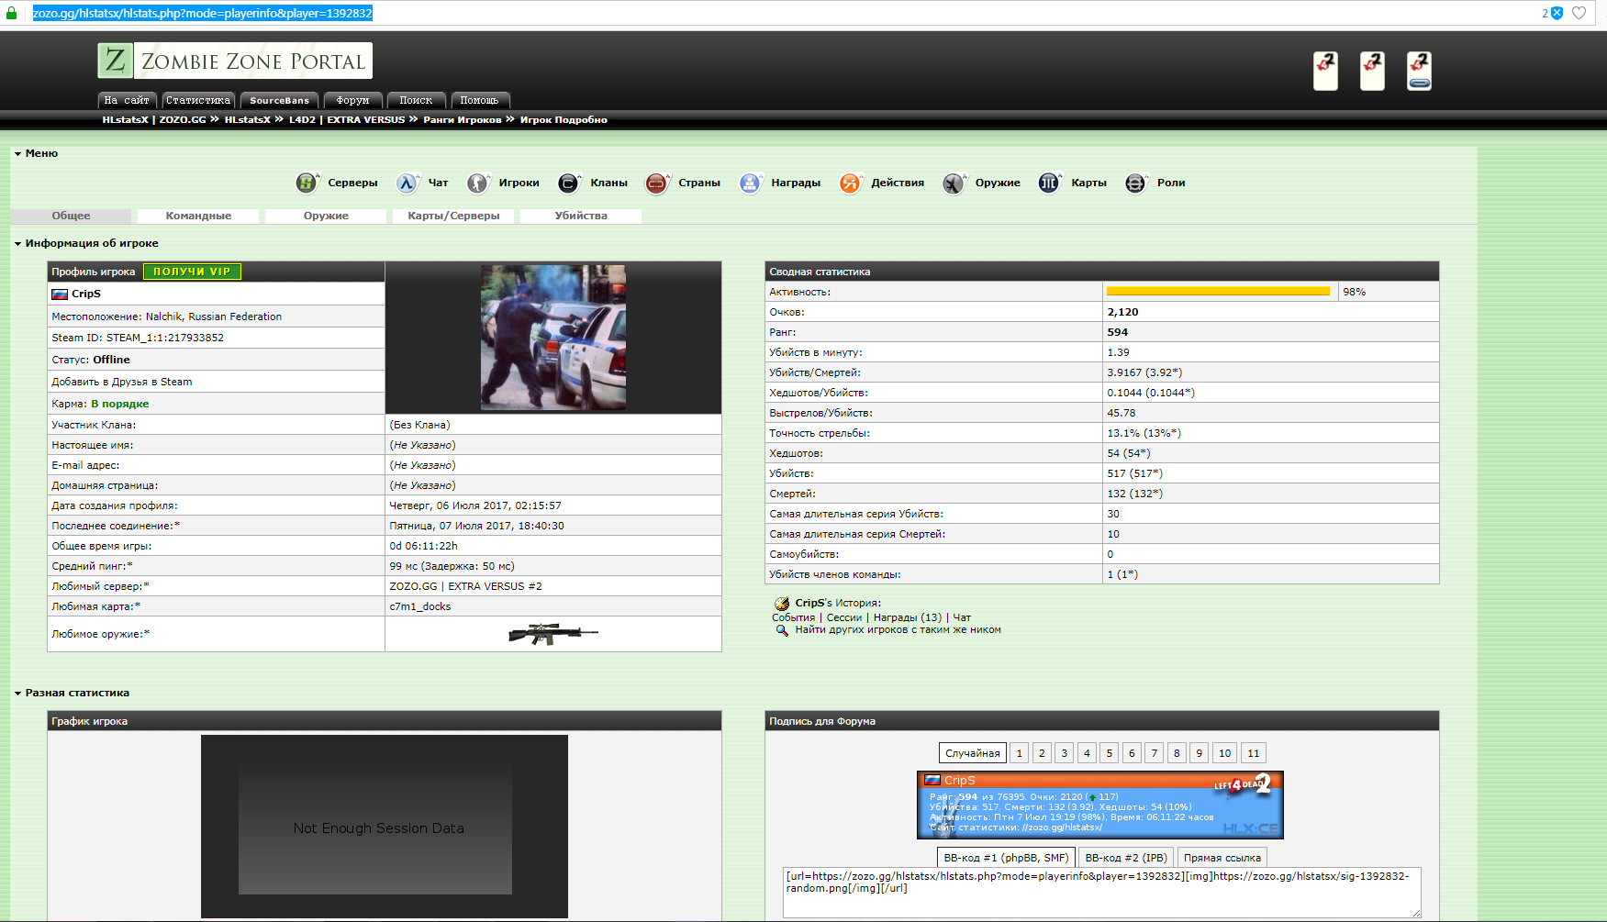Screen dimensions: 1607x922
Task: Open the Добавить в Друзья в Steam link
Action: click(122, 382)
